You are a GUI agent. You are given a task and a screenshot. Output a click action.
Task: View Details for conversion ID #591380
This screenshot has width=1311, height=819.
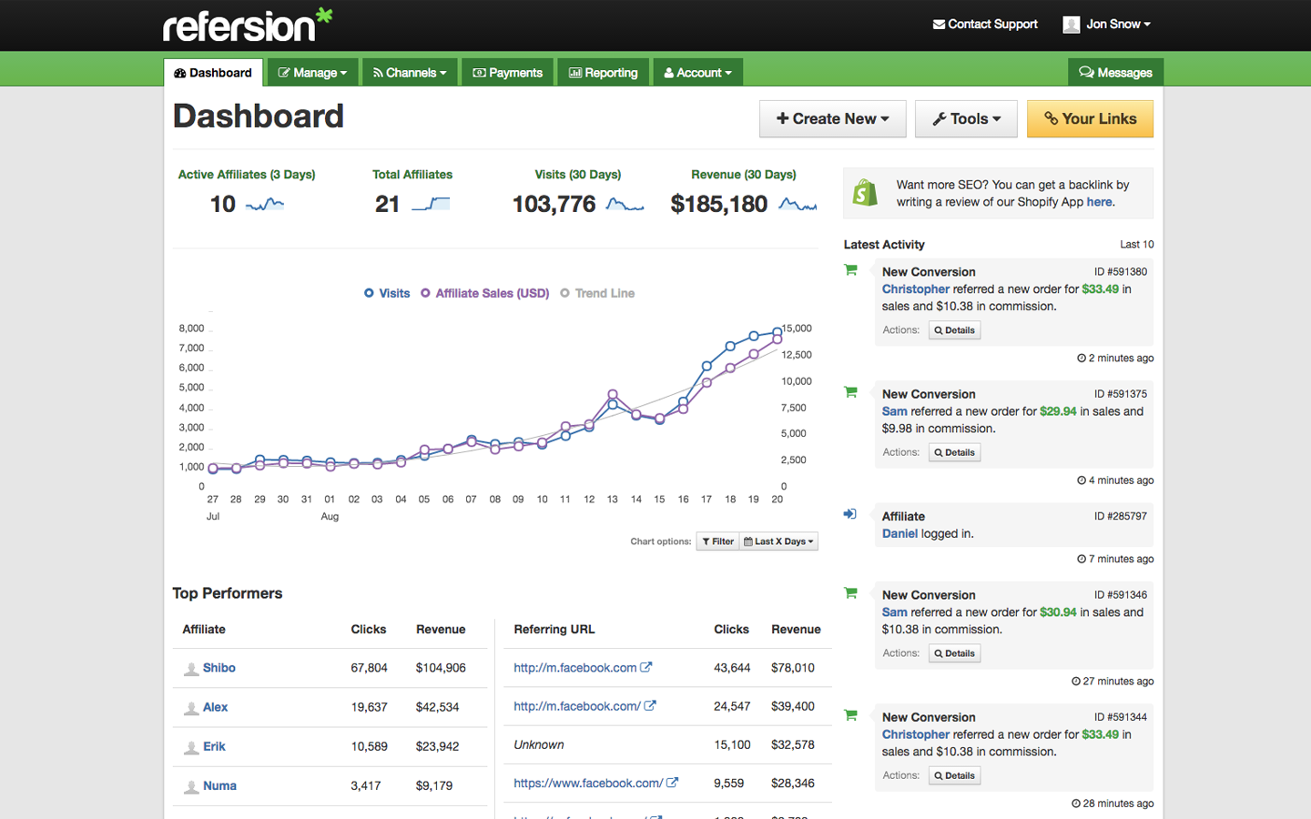click(x=954, y=330)
